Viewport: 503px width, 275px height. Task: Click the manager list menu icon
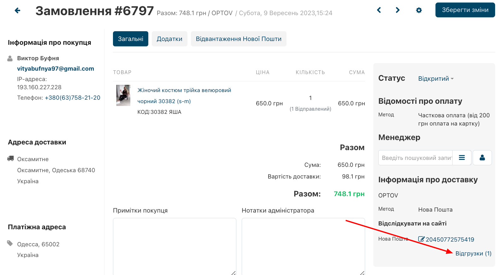[x=462, y=158]
